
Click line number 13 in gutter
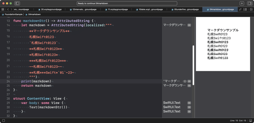coord(8,21)
